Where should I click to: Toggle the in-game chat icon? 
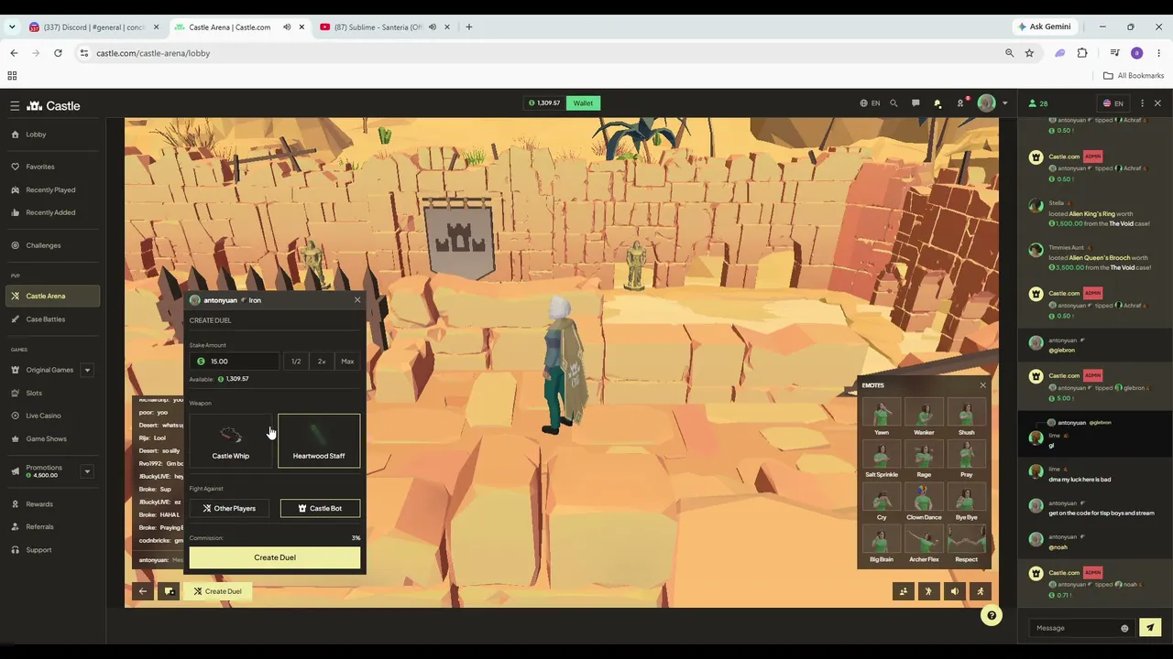click(x=170, y=591)
